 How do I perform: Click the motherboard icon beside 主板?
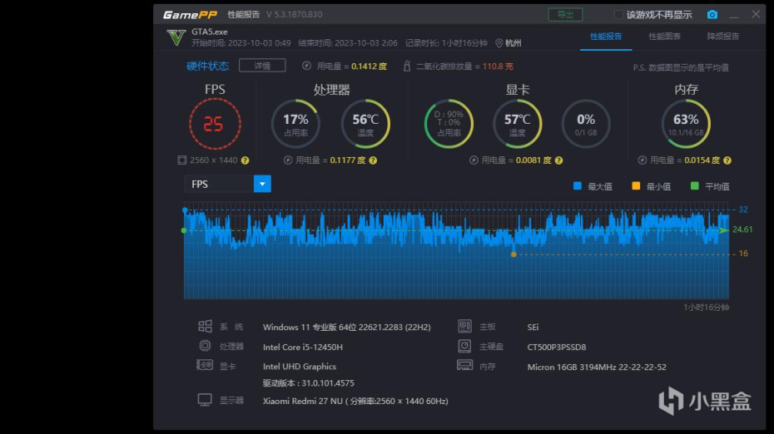(464, 326)
